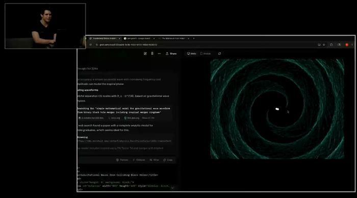357x198 pixels.
Task: Open the URL listed under Browsing
Action: (x=124, y=141)
